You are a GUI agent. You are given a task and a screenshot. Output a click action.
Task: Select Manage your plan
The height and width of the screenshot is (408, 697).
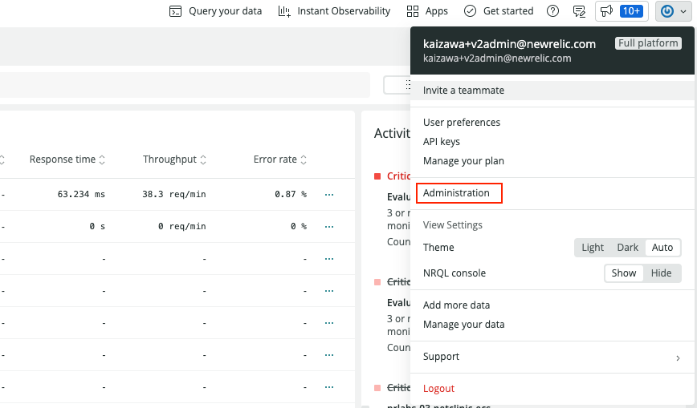[463, 160]
